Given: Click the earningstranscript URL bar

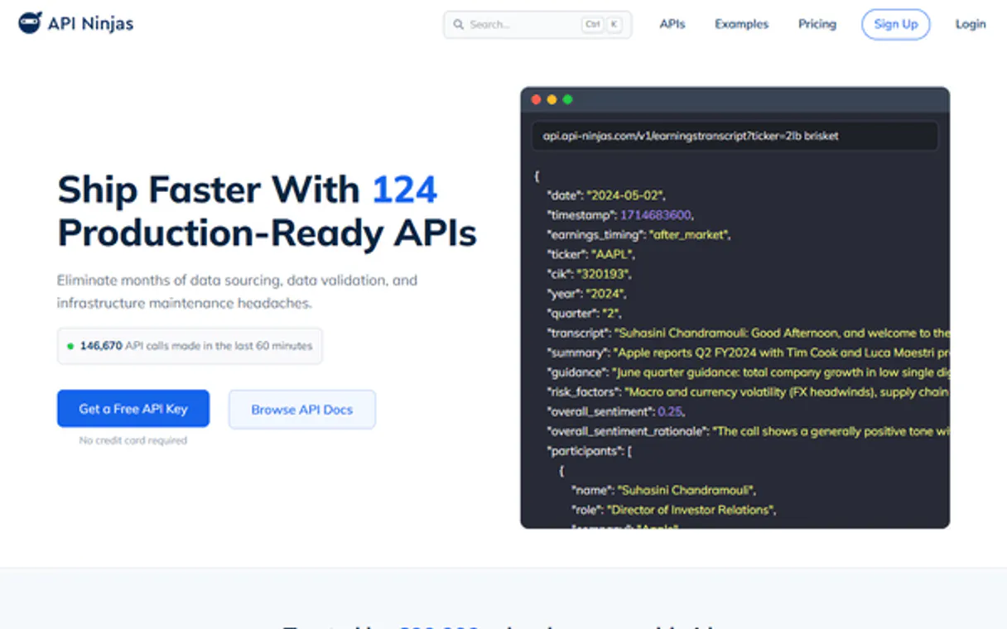Looking at the screenshot, I should (x=735, y=136).
